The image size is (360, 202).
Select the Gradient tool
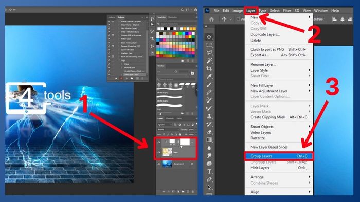coord(209,140)
